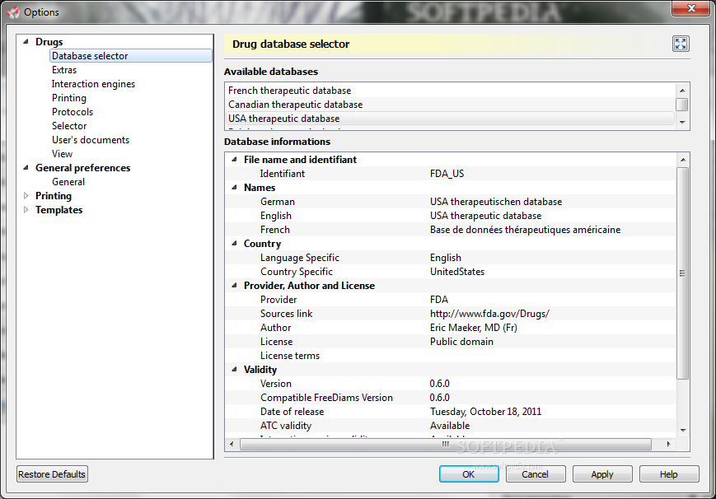
Task: Open the Protocols settings page
Action: coord(73,112)
